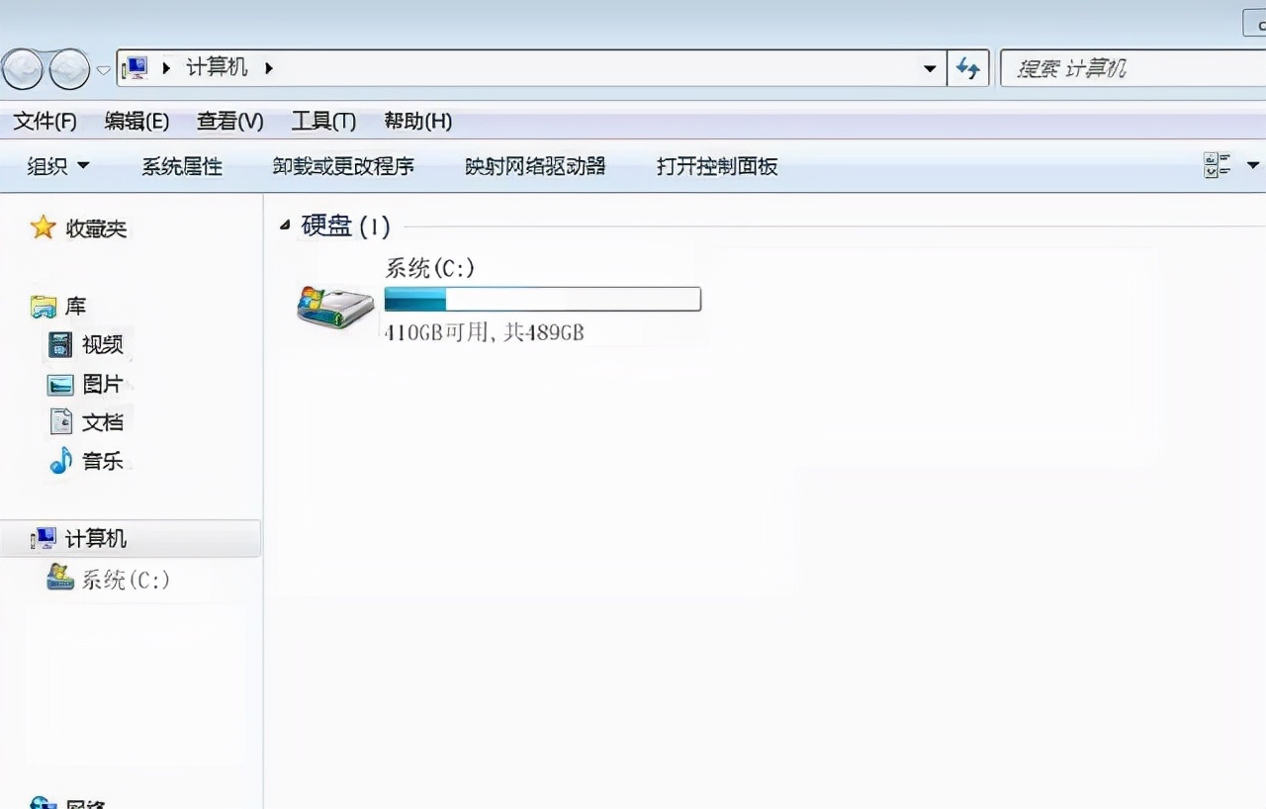
Task: Open the 视频 library in sidebar
Action: point(103,344)
